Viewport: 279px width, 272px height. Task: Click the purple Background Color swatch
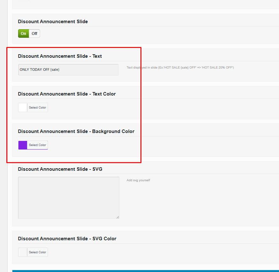tap(23, 145)
